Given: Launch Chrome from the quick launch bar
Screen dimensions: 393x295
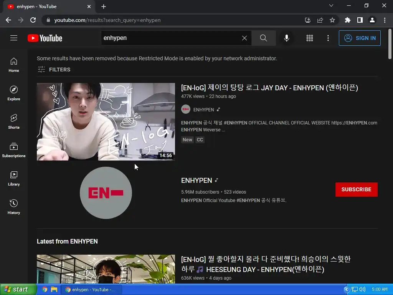Looking at the screenshot, I should [45, 290].
